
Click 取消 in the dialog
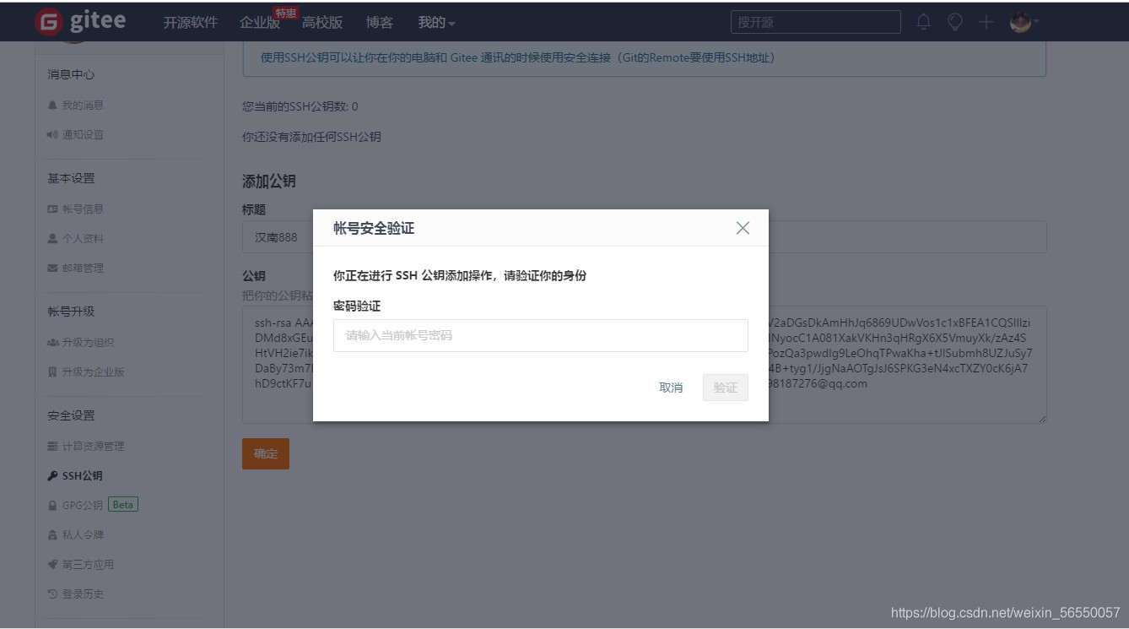coord(671,388)
